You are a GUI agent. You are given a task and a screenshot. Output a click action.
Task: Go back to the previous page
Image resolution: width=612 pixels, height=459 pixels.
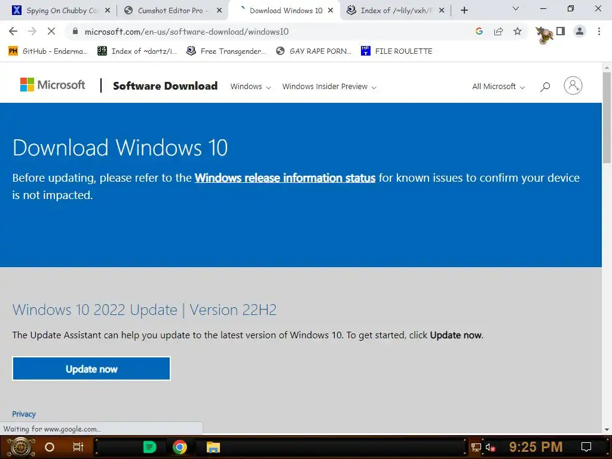(13, 32)
